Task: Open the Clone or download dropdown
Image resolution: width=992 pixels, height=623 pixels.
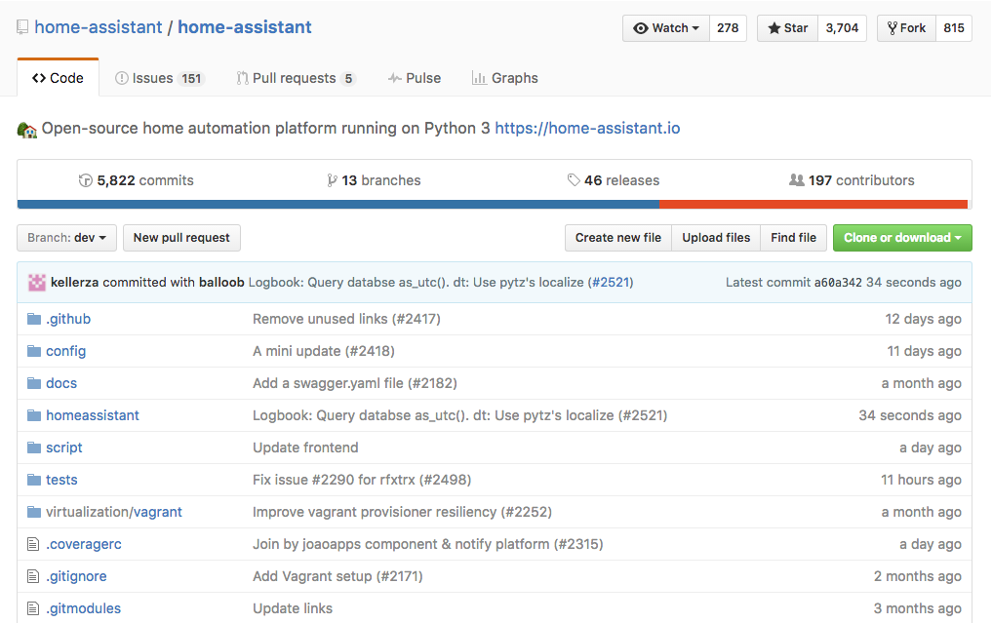Action: (x=902, y=238)
